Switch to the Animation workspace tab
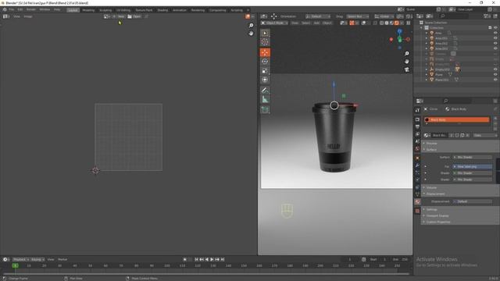This screenshot has width=500, height=281. tap(180, 10)
